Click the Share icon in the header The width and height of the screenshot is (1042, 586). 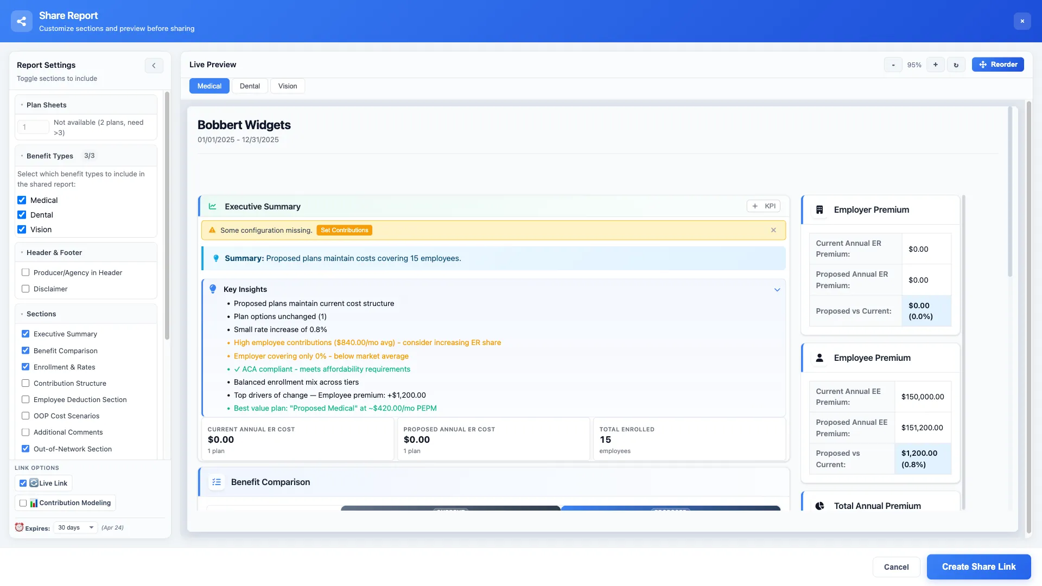(x=21, y=21)
